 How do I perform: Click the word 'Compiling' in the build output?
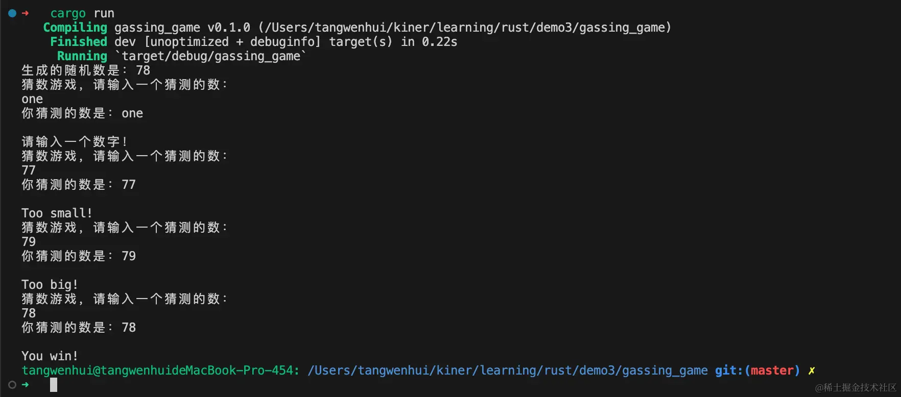click(x=75, y=28)
